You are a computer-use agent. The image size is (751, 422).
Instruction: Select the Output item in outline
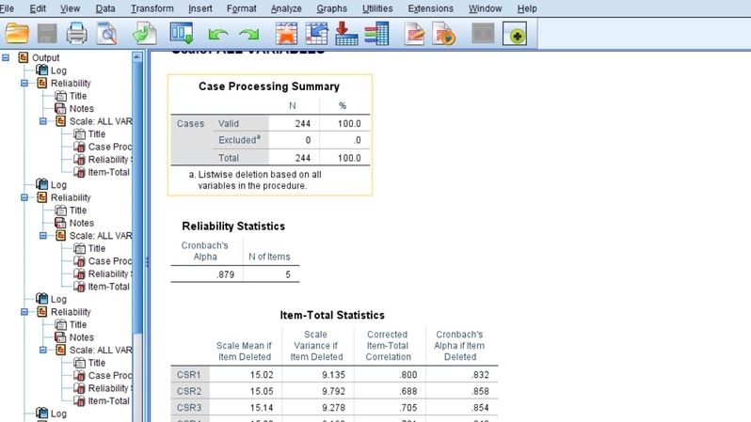tap(45, 58)
